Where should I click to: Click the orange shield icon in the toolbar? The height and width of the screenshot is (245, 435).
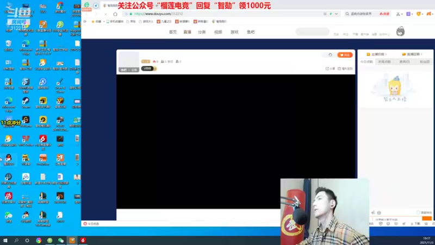point(418,14)
